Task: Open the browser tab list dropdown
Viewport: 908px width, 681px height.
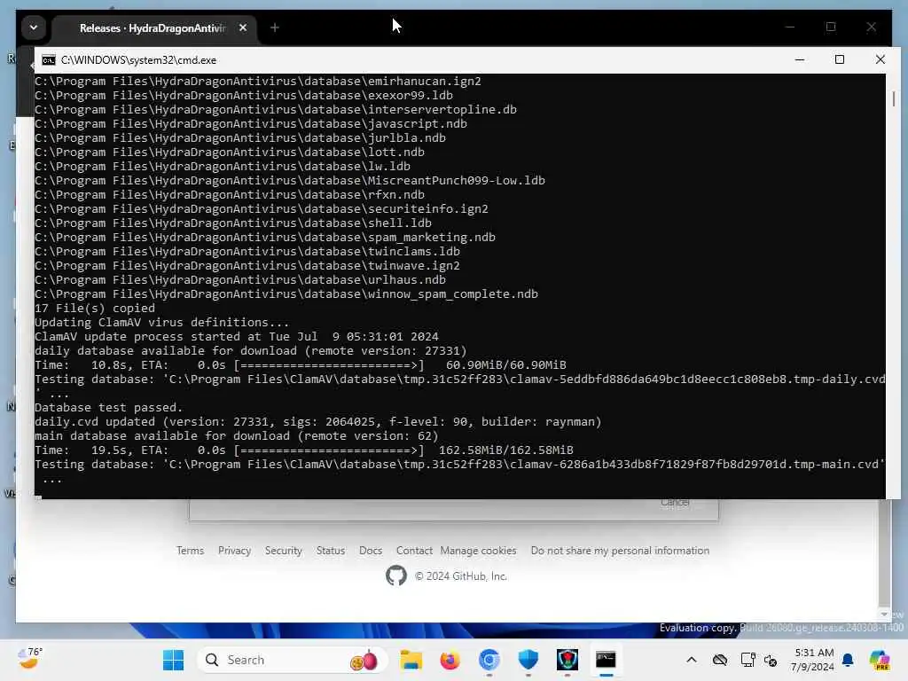Action: click(34, 27)
